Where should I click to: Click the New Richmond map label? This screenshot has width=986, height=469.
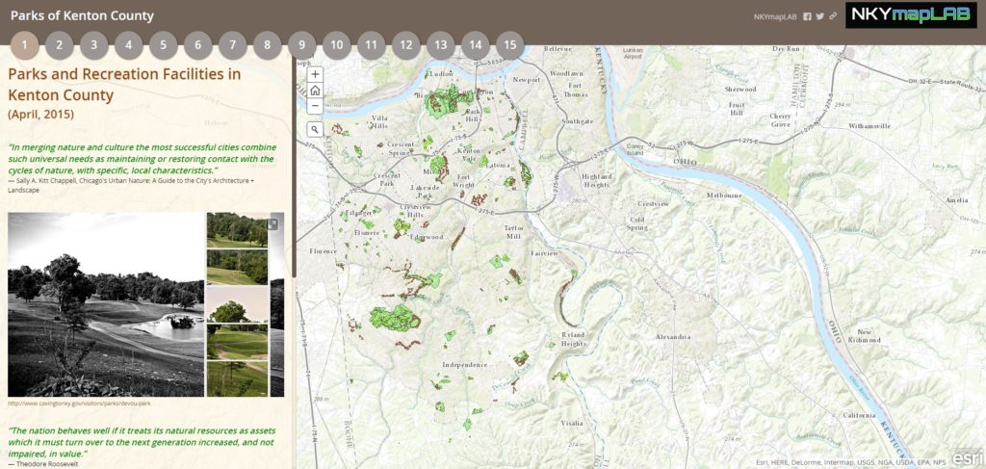[x=864, y=336]
